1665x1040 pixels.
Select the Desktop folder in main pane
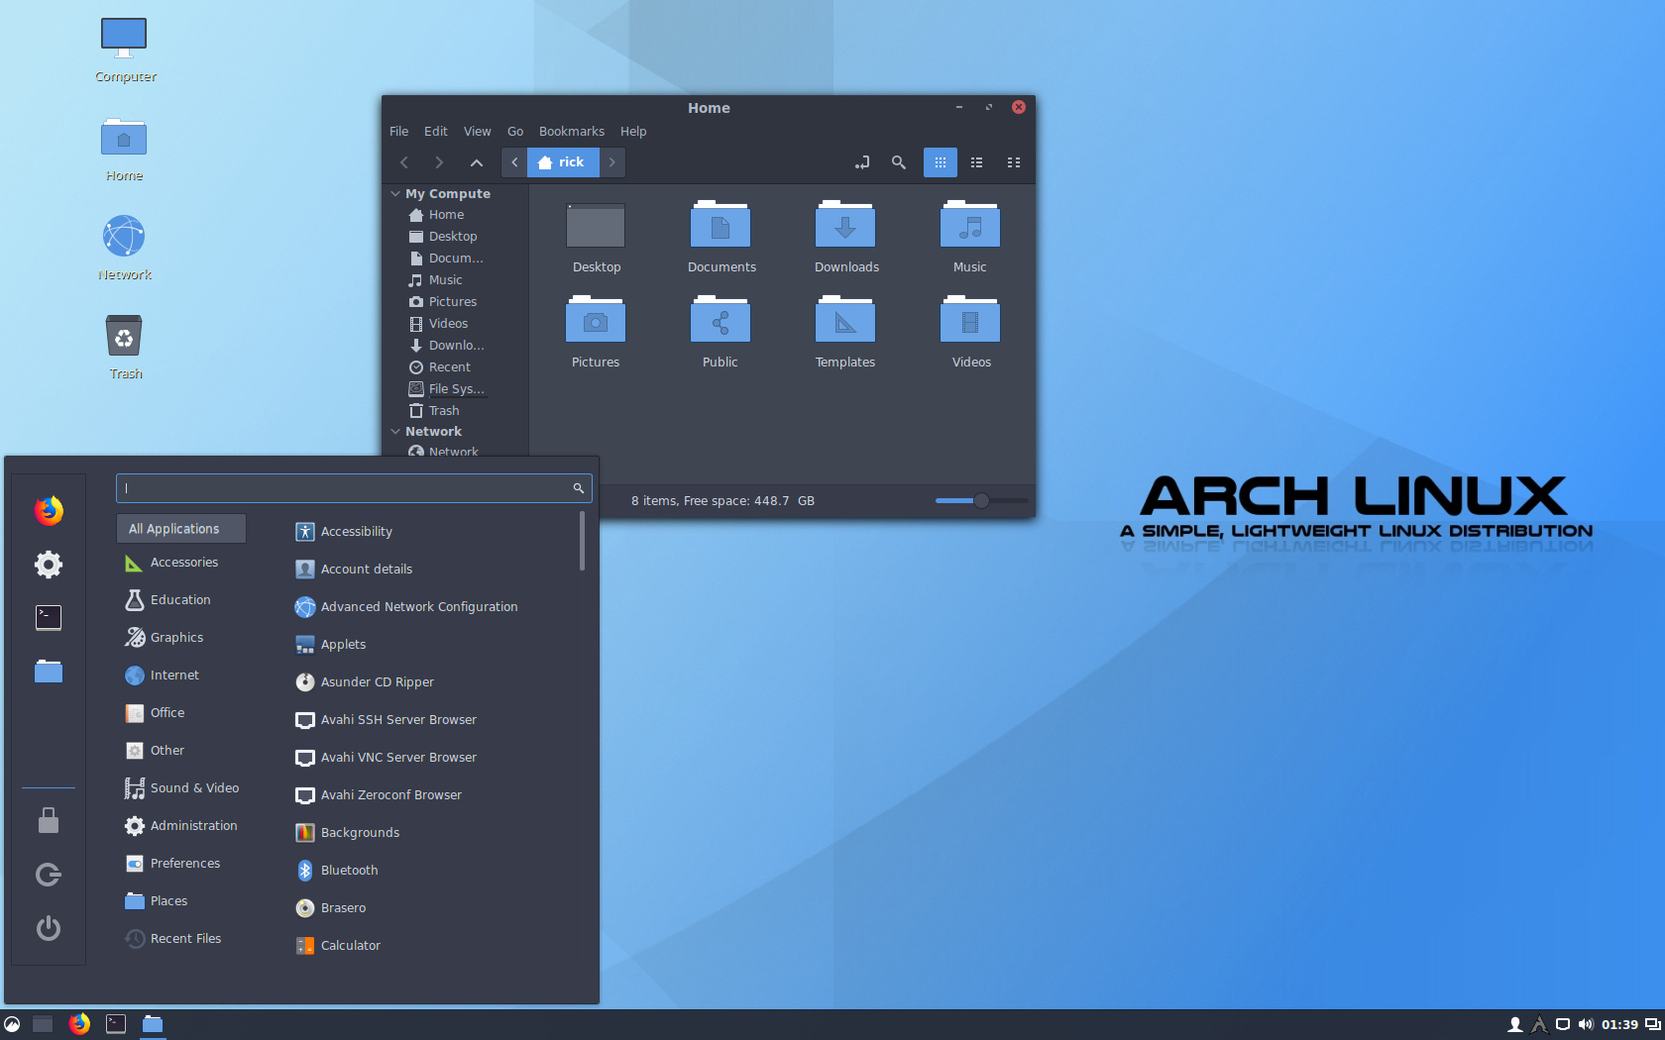tap(597, 238)
